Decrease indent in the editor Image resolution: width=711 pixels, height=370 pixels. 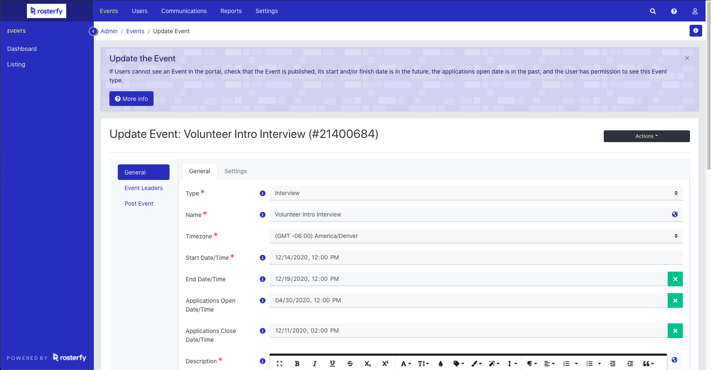point(613,364)
